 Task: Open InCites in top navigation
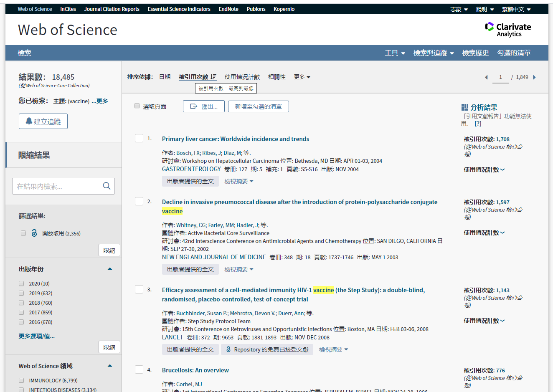[68, 9]
